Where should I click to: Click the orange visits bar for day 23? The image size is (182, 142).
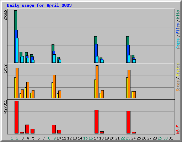point(129,84)
